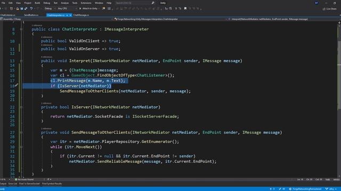Open the Project menu
Screen dimensions: 341x191
coord(28,3)
